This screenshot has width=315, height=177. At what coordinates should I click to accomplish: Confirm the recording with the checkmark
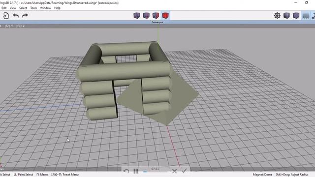pos(184,171)
